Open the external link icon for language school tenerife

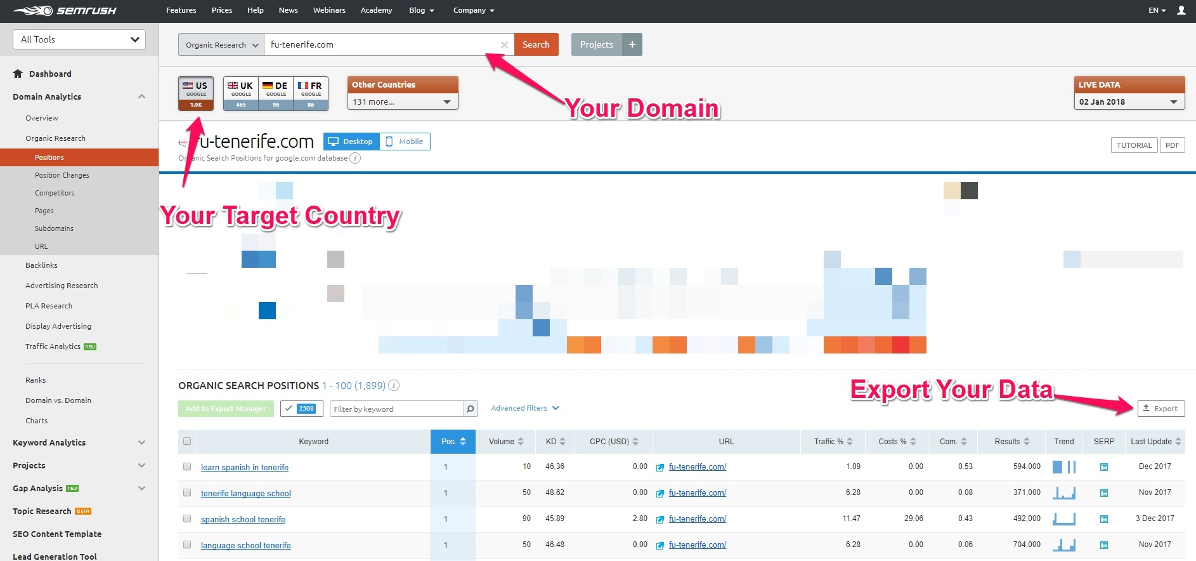click(660, 545)
